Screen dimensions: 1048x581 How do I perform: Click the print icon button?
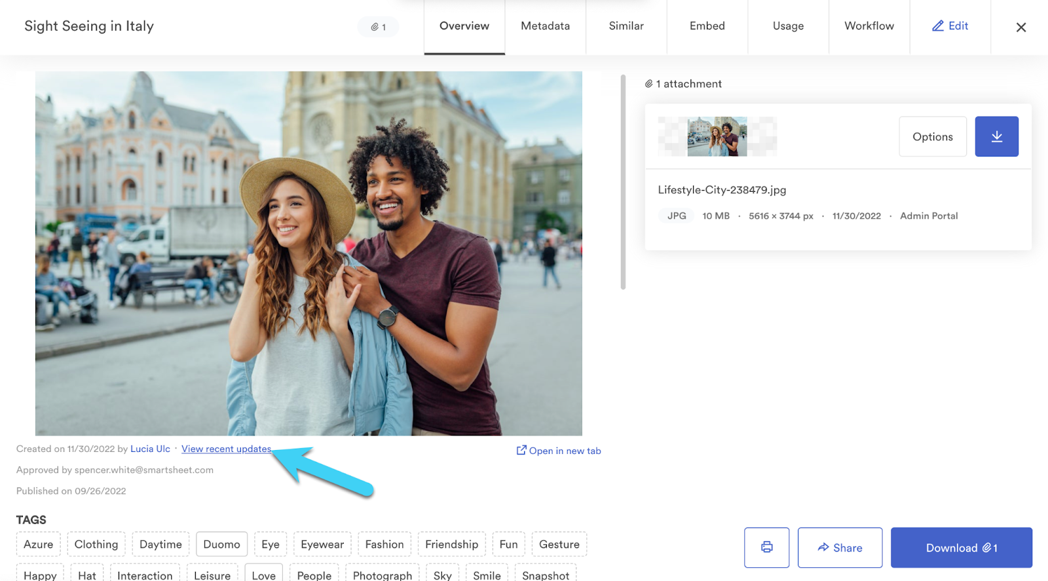pos(766,548)
